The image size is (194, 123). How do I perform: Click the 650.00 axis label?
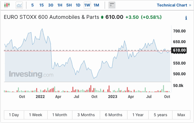pos(179,42)
